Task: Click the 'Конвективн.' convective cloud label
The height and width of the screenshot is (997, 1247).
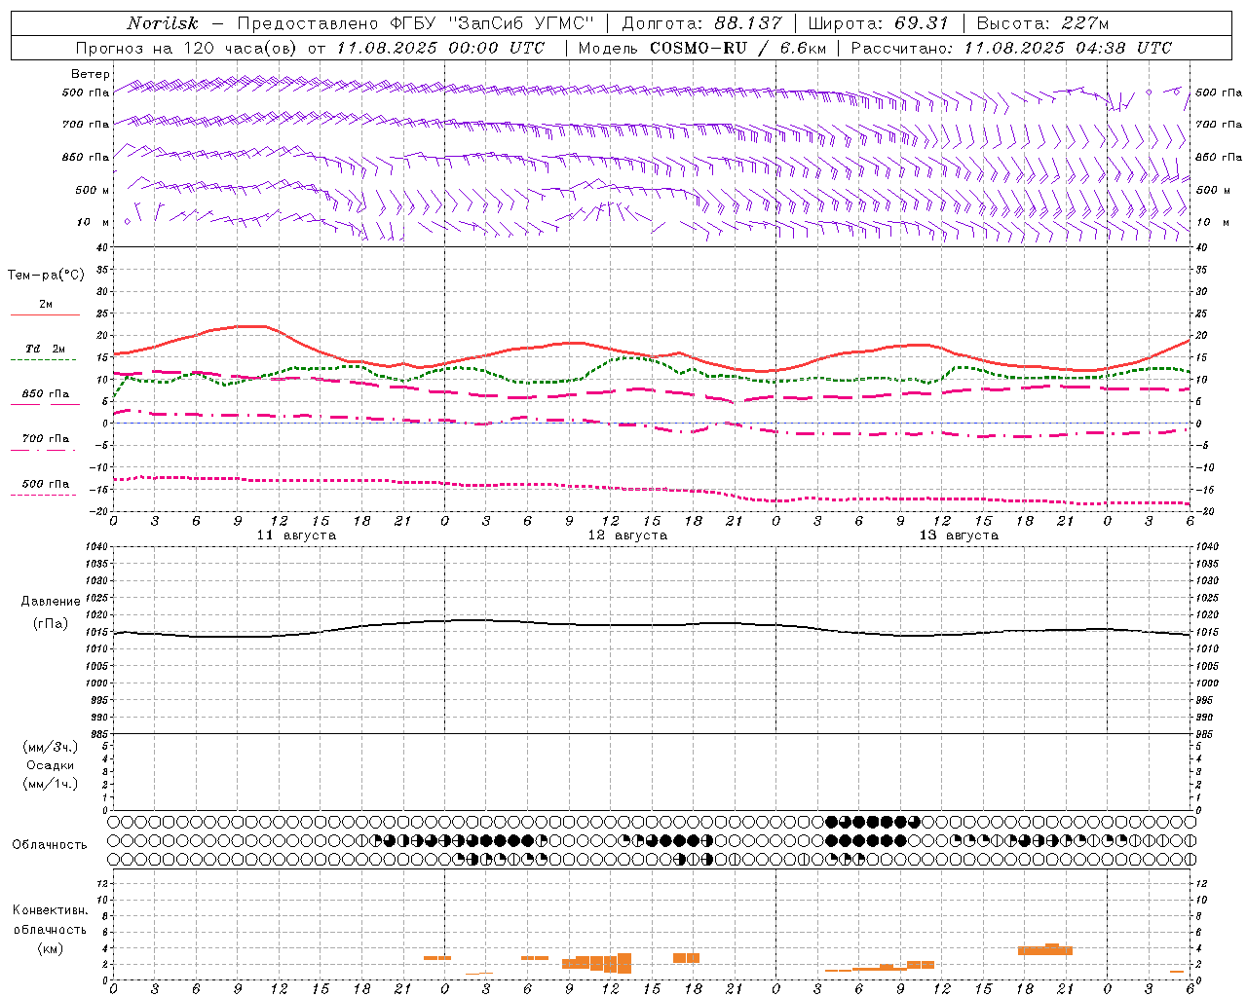Action: click(x=50, y=910)
